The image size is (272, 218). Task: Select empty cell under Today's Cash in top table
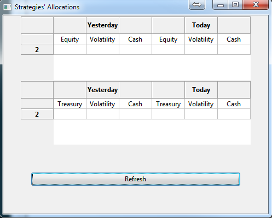pyautogui.click(x=234, y=49)
